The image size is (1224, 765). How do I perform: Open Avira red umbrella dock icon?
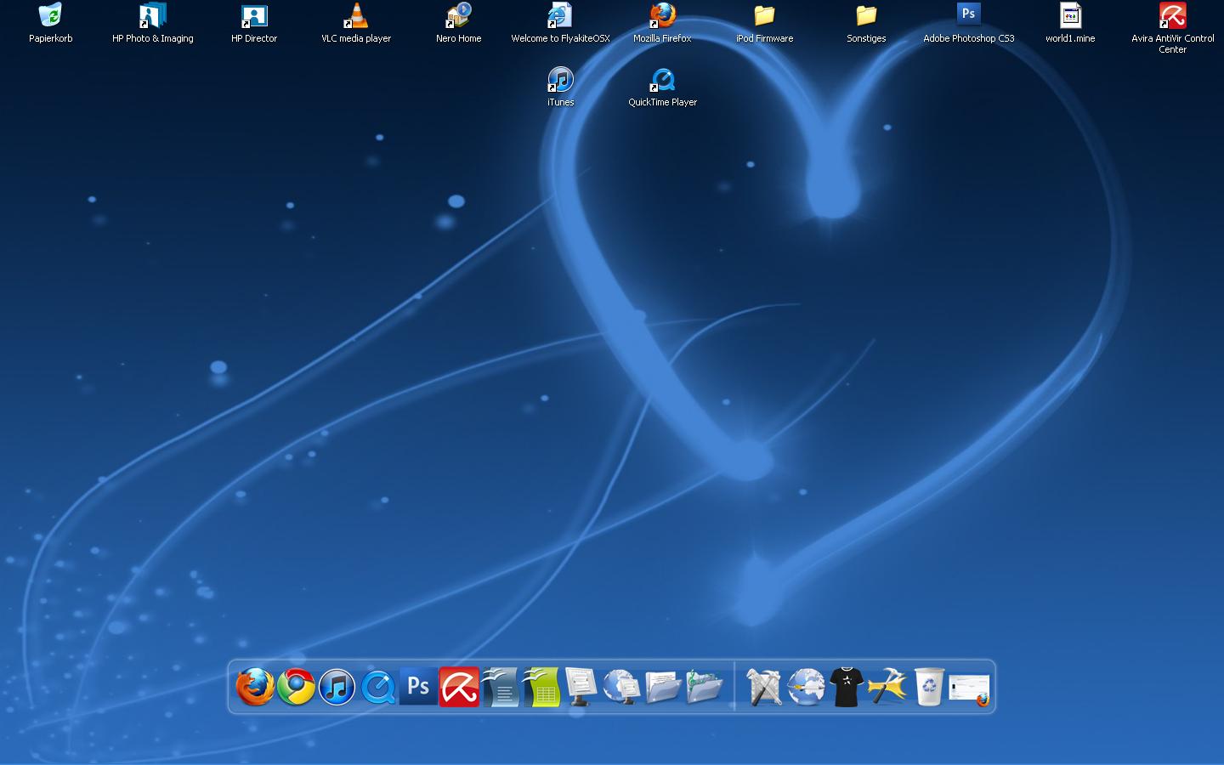[x=459, y=687]
